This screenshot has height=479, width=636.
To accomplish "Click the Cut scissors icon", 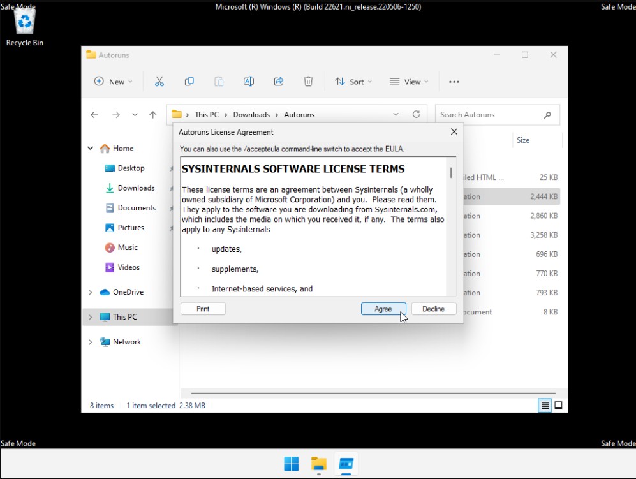I will point(159,82).
